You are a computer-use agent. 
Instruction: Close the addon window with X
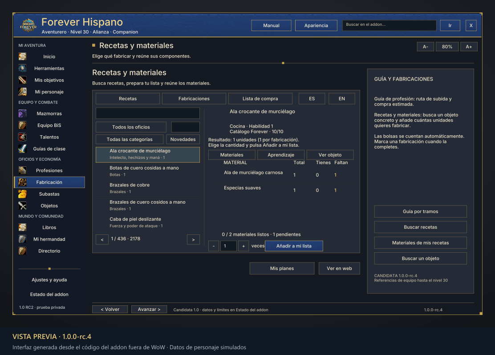tap(471, 25)
